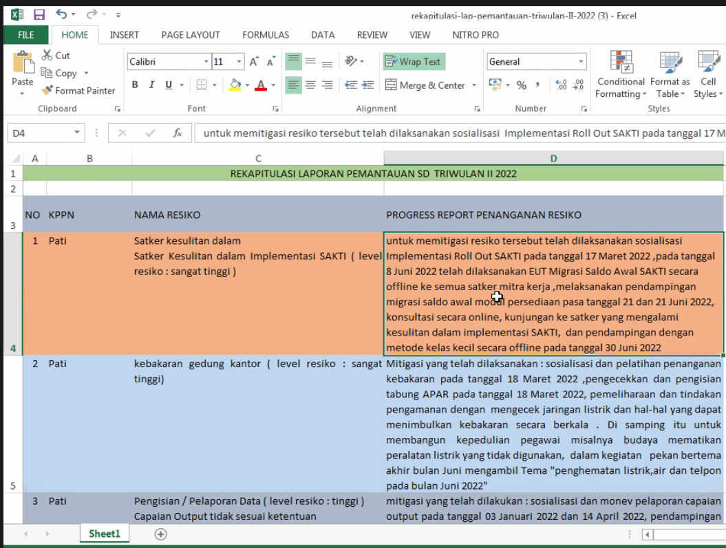This screenshot has width=726, height=548.
Task: Click the Paste clipboard icon
Action: pyautogui.click(x=22, y=62)
